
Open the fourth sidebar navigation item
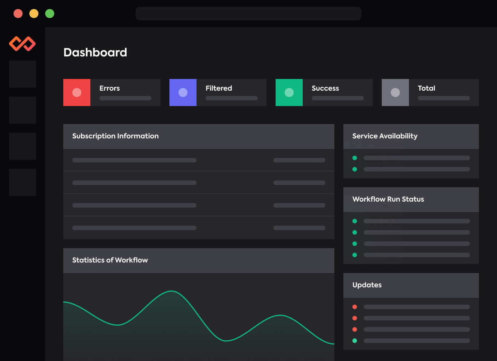(x=22, y=182)
